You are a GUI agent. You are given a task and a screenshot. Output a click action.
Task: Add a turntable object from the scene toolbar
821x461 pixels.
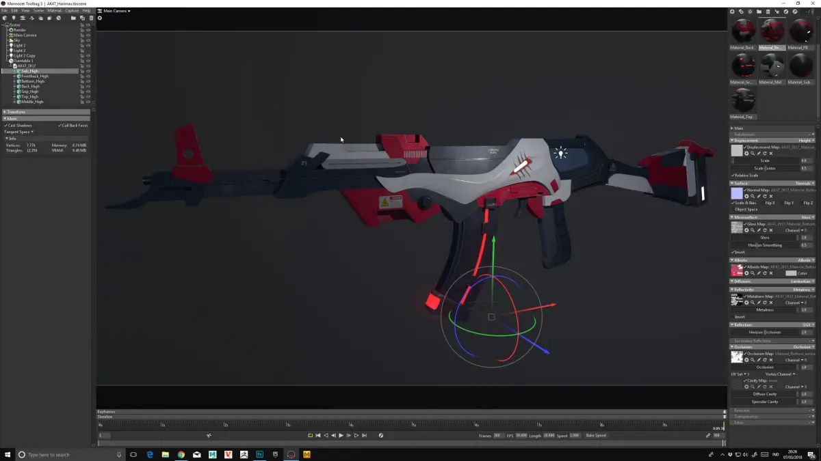point(58,18)
